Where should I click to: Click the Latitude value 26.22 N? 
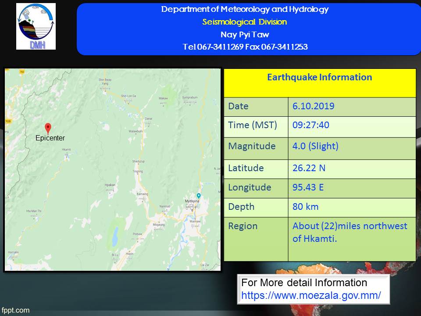tap(309, 168)
